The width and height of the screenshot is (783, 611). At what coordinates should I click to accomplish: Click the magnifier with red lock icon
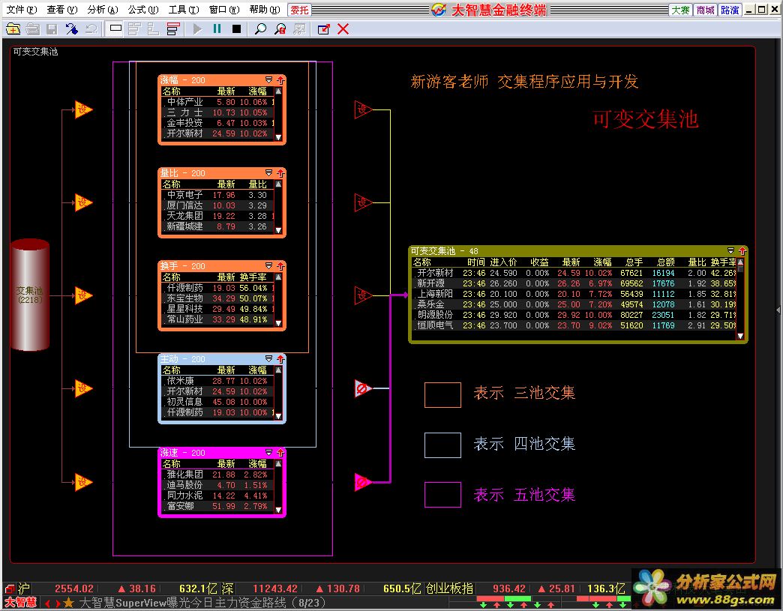280,29
